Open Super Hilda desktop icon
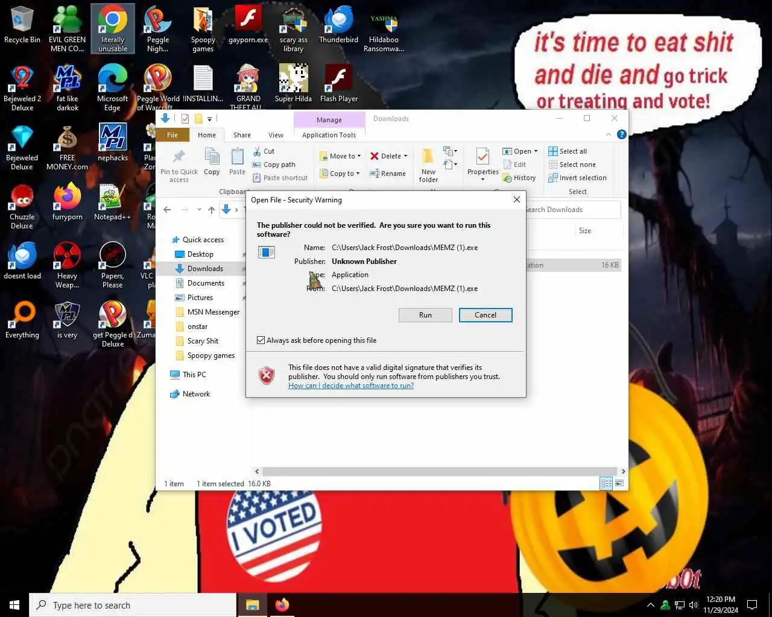772x617 pixels. click(x=294, y=84)
